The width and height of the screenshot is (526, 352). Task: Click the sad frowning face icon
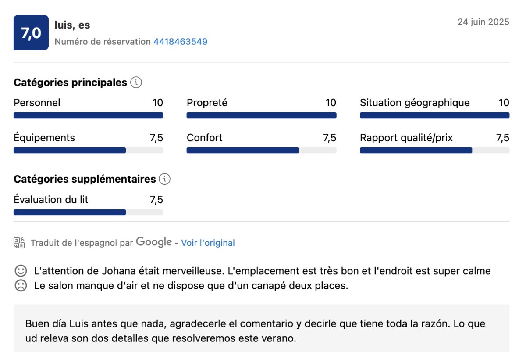(20, 286)
